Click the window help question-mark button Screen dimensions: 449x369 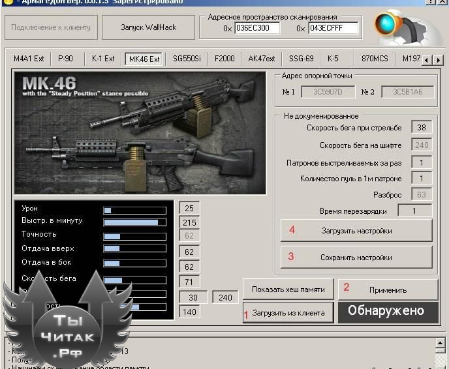[431, 1]
